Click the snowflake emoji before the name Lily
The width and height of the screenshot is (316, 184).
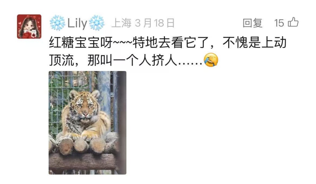click(57, 23)
